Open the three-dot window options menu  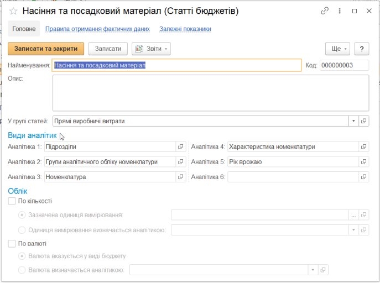340,11
